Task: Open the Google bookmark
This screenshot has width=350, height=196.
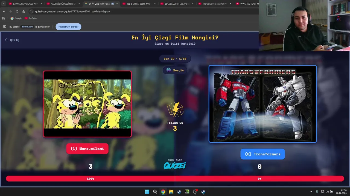Action: click(16, 18)
